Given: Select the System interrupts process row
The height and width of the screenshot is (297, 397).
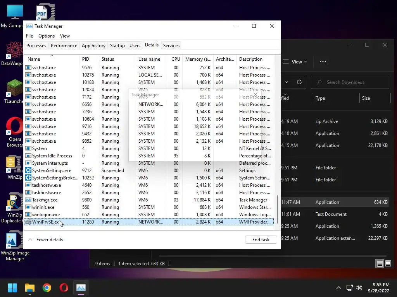Looking at the screenshot, I should (149, 163).
